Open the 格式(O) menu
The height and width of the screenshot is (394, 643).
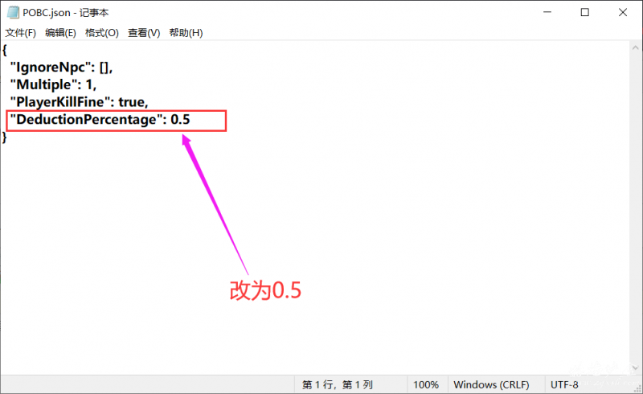[x=102, y=33]
